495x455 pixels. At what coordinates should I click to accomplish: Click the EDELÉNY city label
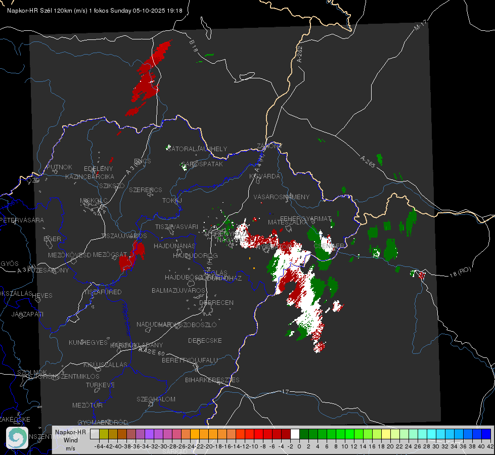pyautogui.click(x=98, y=169)
